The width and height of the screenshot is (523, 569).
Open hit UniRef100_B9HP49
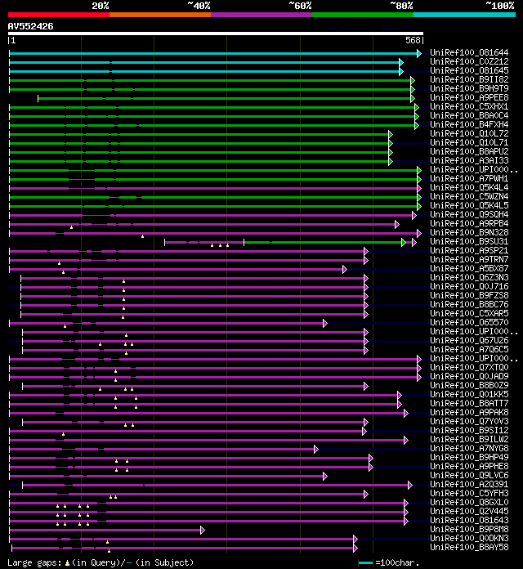pyautogui.click(x=469, y=457)
